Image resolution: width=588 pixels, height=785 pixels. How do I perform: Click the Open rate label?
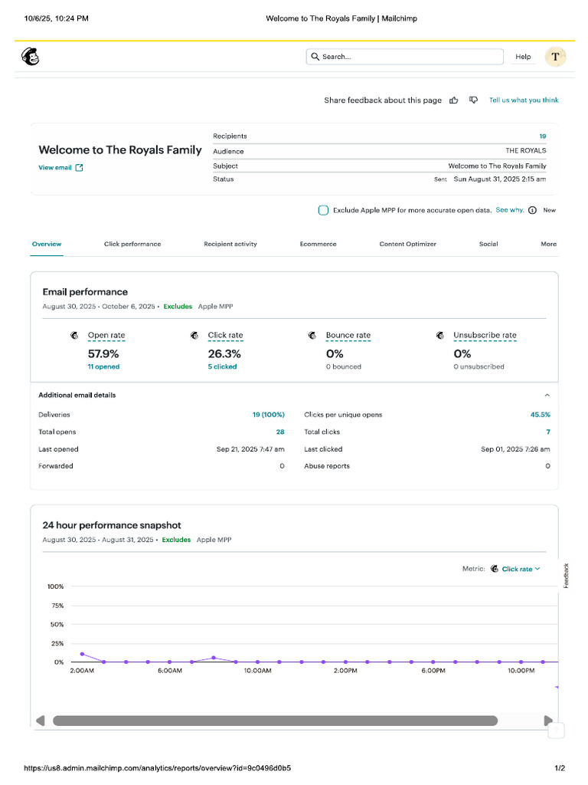[x=106, y=336]
